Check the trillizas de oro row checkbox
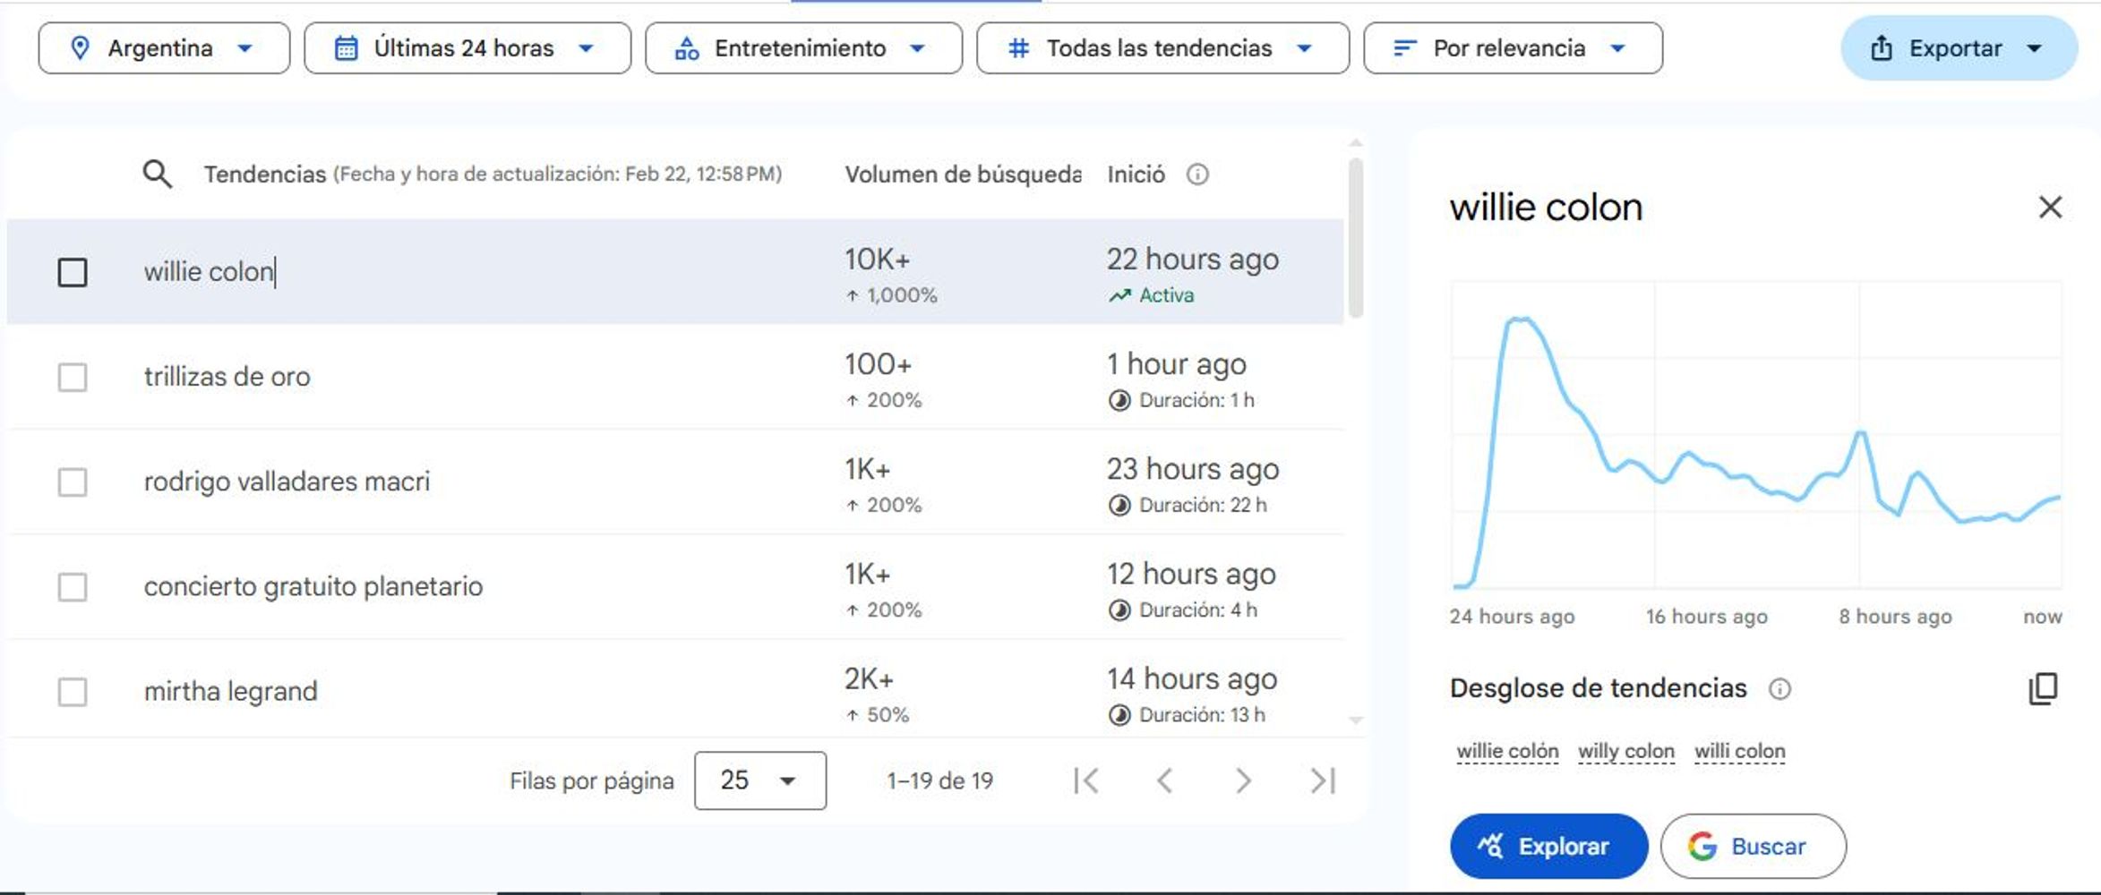This screenshot has height=895, width=2101. point(73,377)
